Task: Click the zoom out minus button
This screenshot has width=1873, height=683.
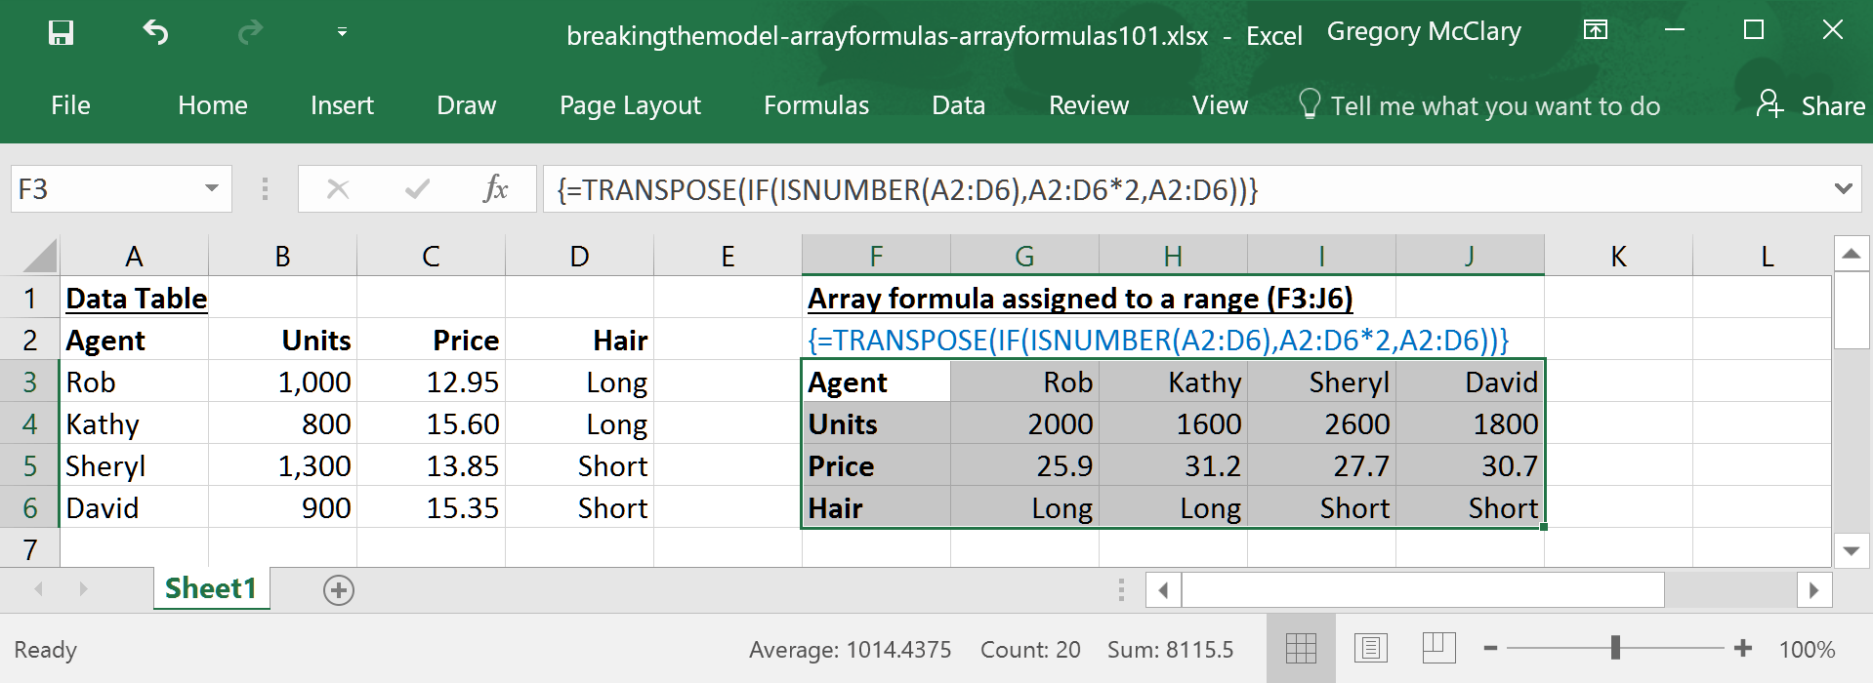Action: click(x=1490, y=648)
